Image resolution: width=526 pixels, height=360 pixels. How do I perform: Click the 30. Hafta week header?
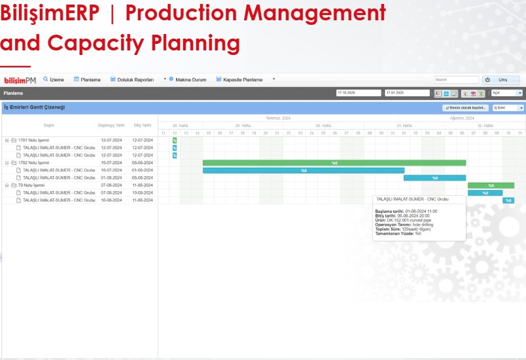tap(323, 126)
